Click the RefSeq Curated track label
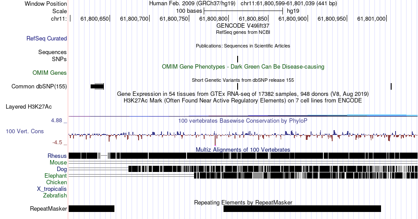Screen dimensions: 418x219 [47, 38]
